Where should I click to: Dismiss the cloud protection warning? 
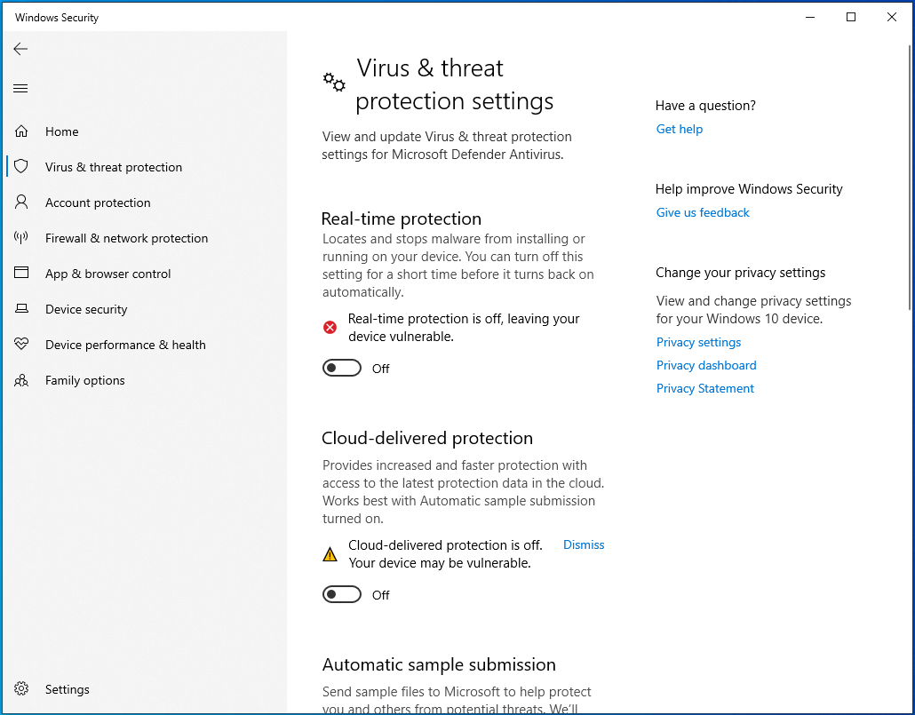[x=584, y=544]
